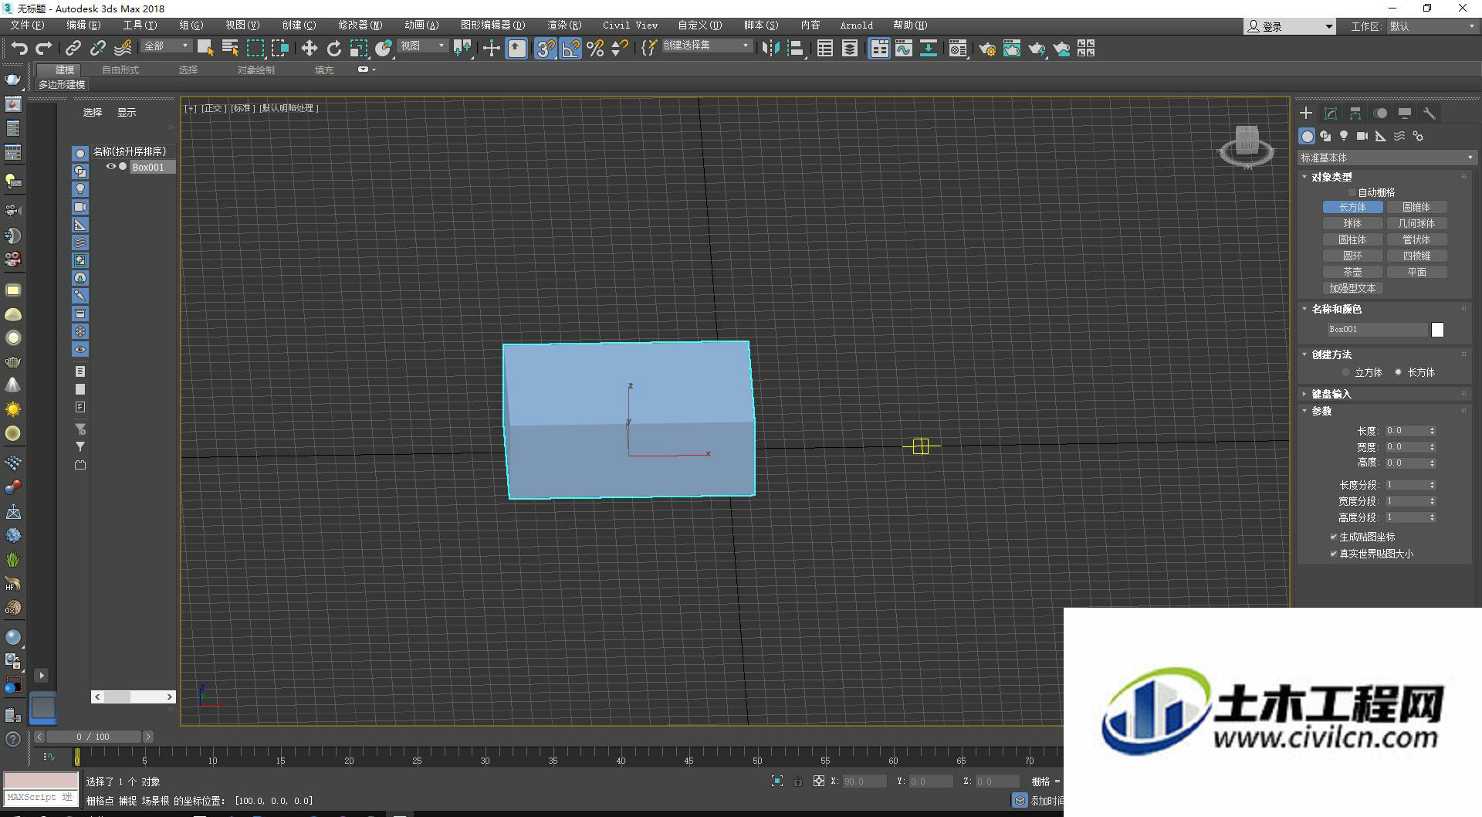Image resolution: width=1482 pixels, height=817 pixels.
Task: Collapse the 参数 rollout
Action: click(1321, 411)
